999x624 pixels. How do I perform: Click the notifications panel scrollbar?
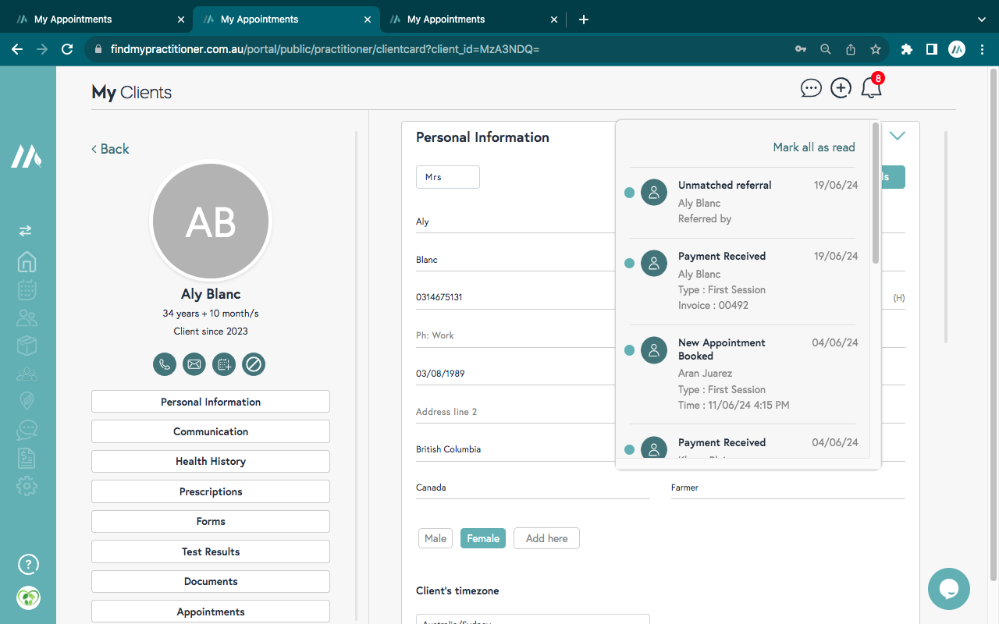876,195
